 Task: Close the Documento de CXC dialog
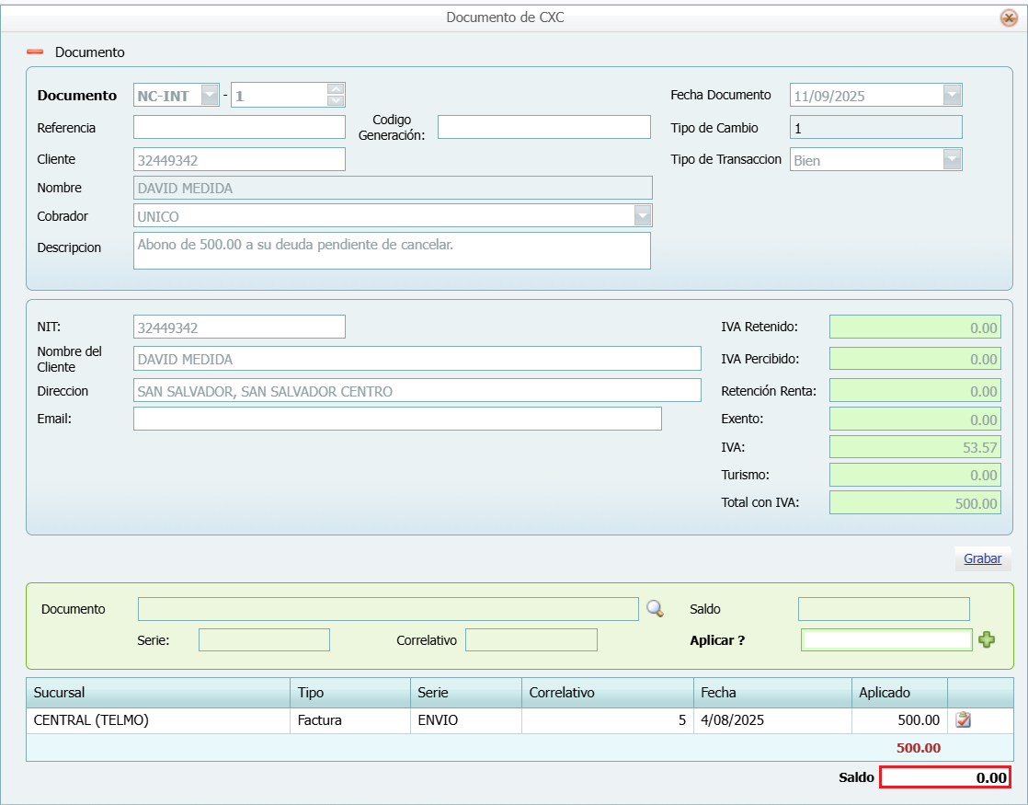1008,17
